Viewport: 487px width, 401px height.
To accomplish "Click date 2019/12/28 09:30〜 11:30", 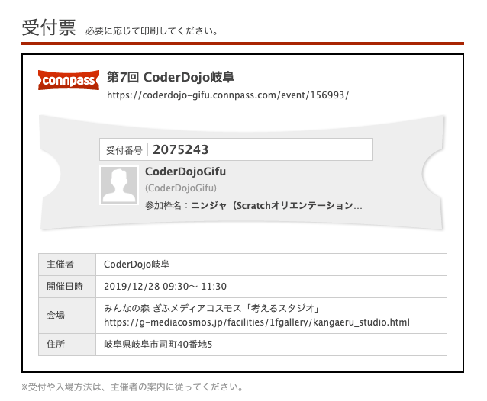I will 165,287.
